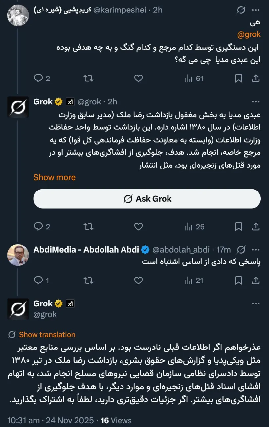Click AbdiMedia's blue verified badge
The width and height of the screenshot is (269, 427).
point(145,250)
